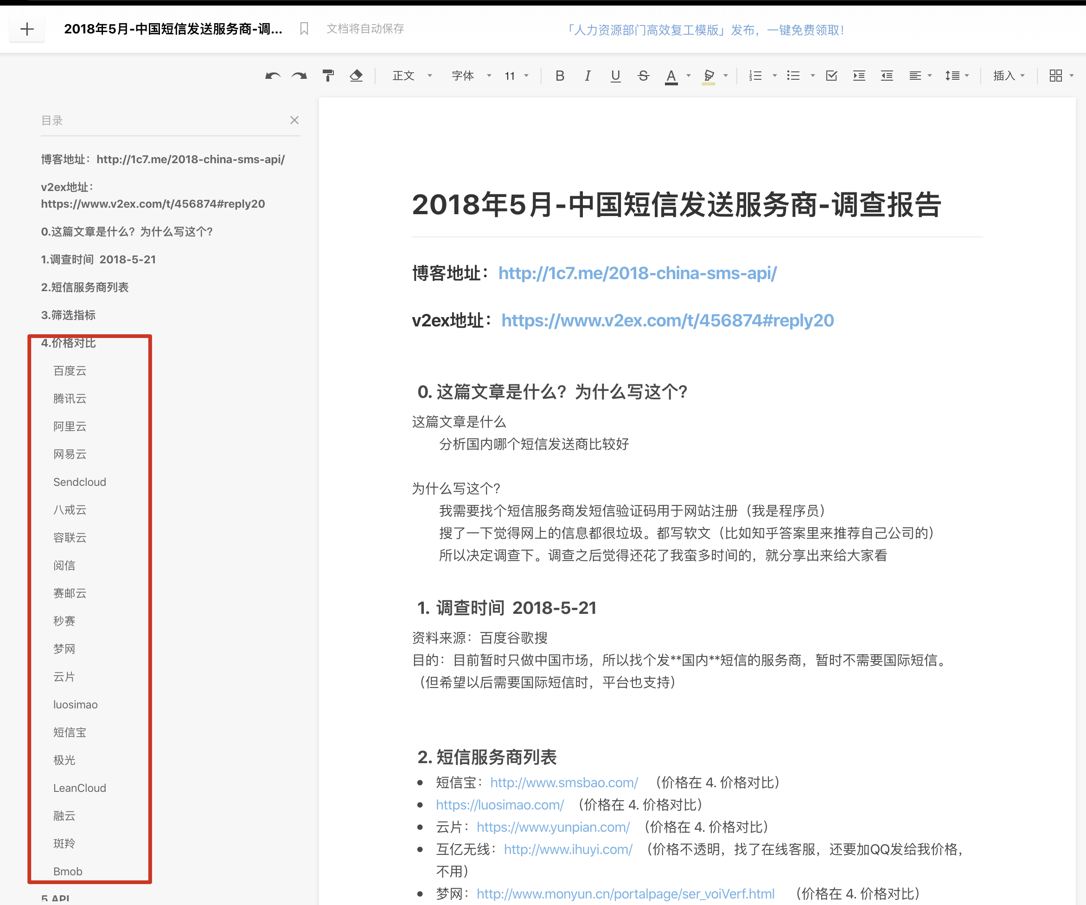The width and height of the screenshot is (1086, 905).
Task: Close the 目录 outline panel
Action: (x=294, y=120)
